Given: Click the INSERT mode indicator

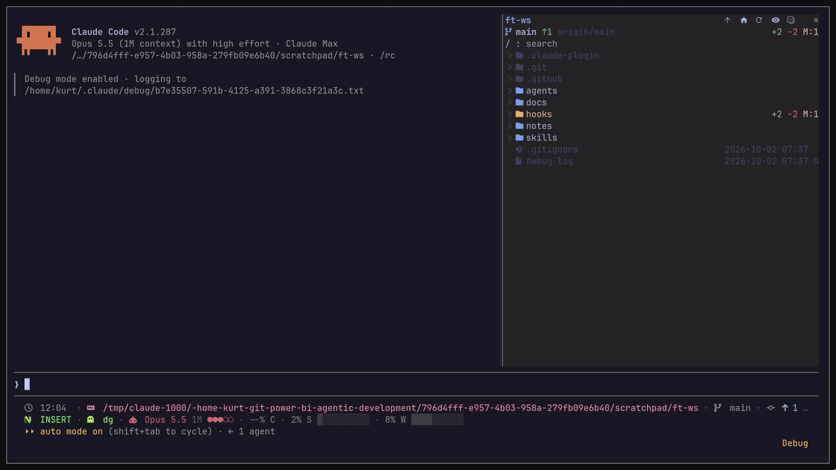Looking at the screenshot, I should (x=56, y=420).
